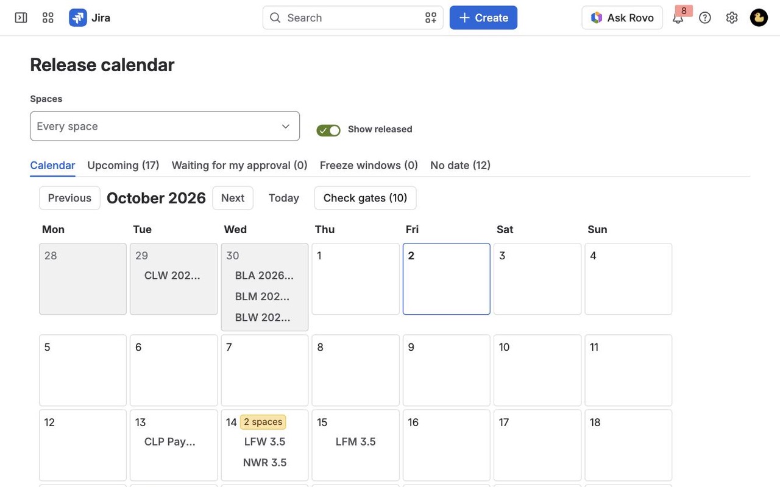Image resolution: width=780 pixels, height=487 pixels.
Task: Go to the Next month
Action: coord(233,198)
